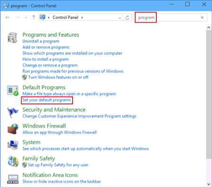Click the Family Safety people icon
Image resolution: width=212 pixels, height=187 pixels.
13,161
